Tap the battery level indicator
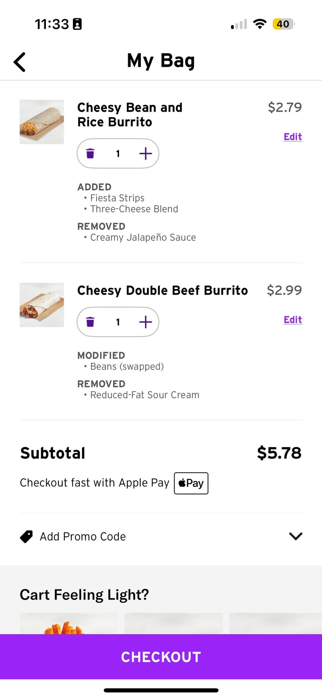This screenshot has height=699, width=322. (x=283, y=24)
